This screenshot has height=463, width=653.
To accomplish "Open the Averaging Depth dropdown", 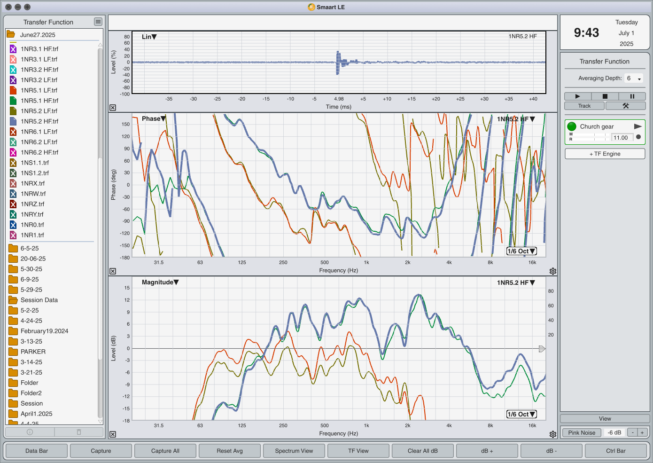I will pos(634,78).
